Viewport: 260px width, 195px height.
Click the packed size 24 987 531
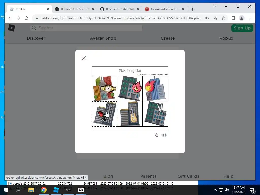90,183
